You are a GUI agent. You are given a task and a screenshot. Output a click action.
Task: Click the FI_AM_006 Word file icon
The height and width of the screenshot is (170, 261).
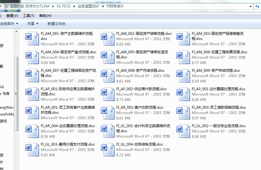(183, 57)
